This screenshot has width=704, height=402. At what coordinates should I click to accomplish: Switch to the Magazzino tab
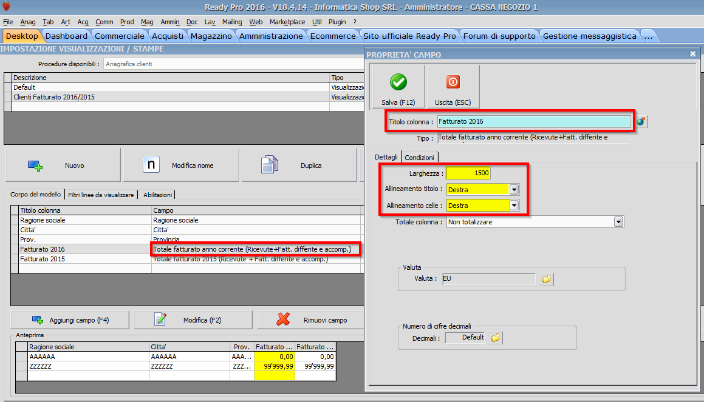(211, 36)
